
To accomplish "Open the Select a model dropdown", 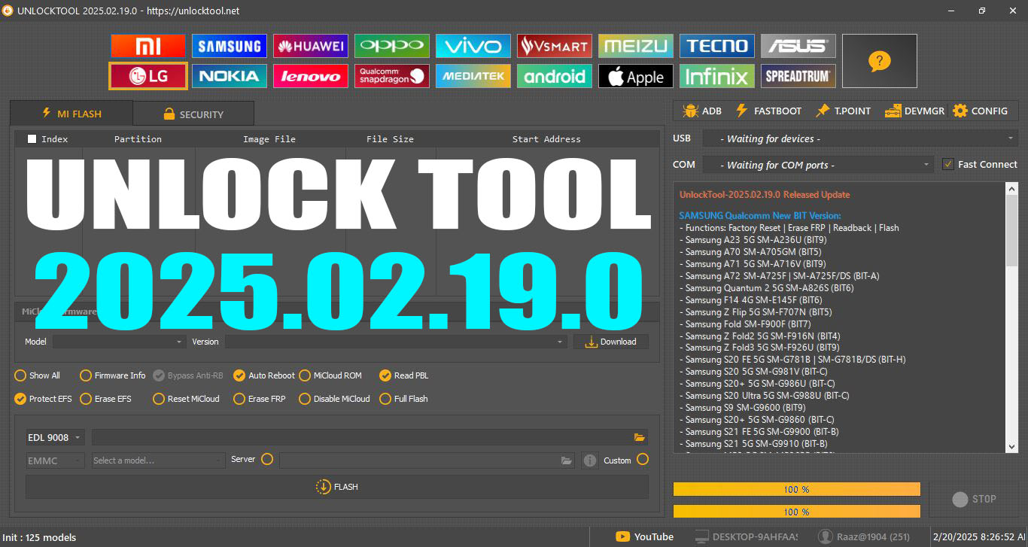I will tap(158, 460).
